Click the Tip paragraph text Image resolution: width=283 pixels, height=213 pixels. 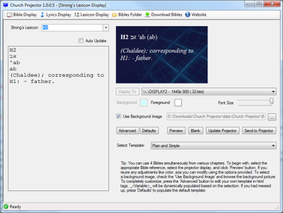pyautogui.click(x=198, y=176)
